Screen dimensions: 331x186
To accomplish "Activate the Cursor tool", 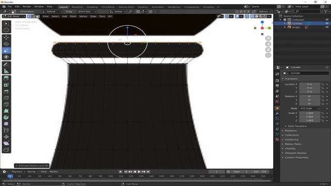I will (x=6, y=30).
